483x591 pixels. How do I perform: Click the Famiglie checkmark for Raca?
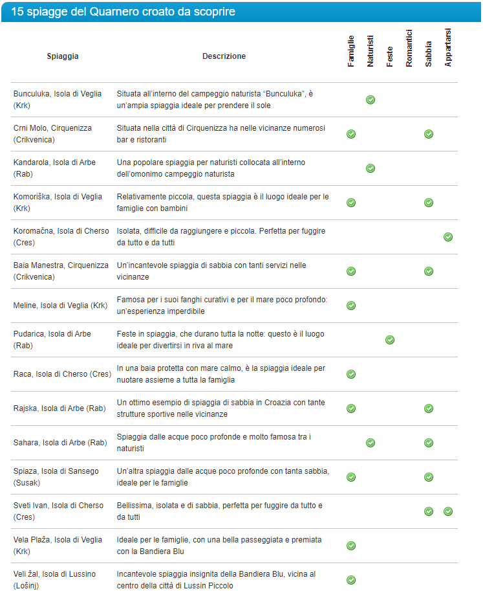[351, 374]
